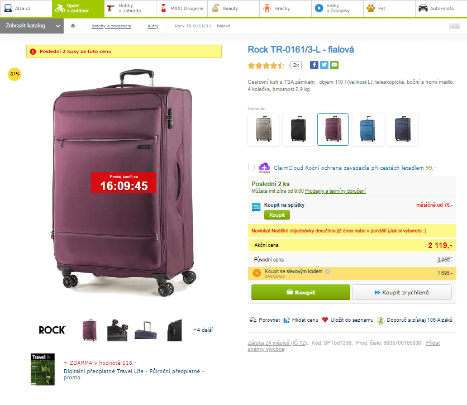Select the blue suitcase color variant
This screenshot has height=405, width=467.
click(368, 129)
